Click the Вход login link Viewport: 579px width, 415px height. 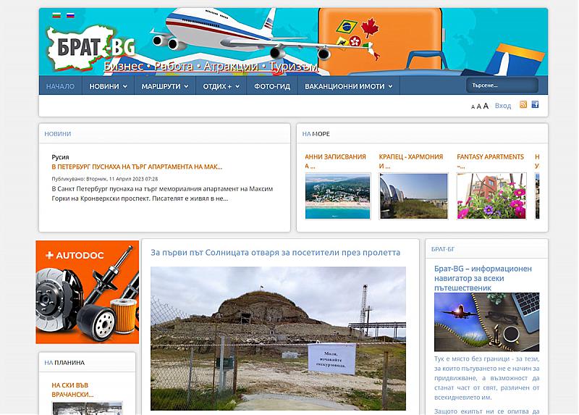tap(502, 106)
